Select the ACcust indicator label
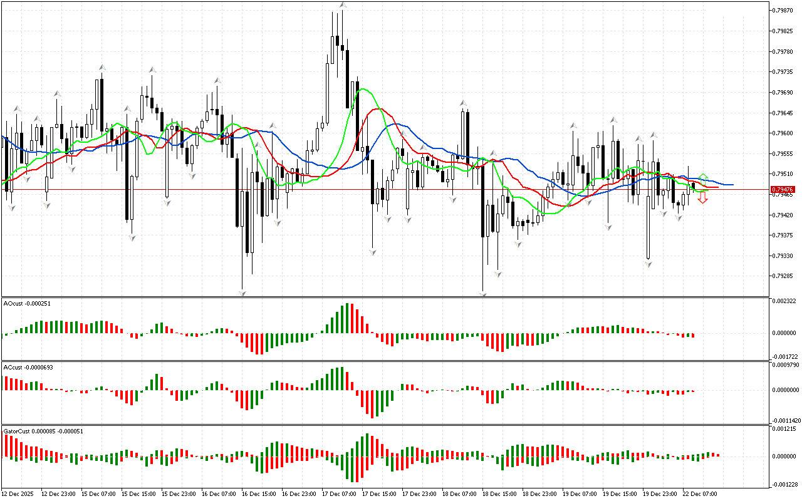The width and height of the screenshot is (802, 501). 28,367
